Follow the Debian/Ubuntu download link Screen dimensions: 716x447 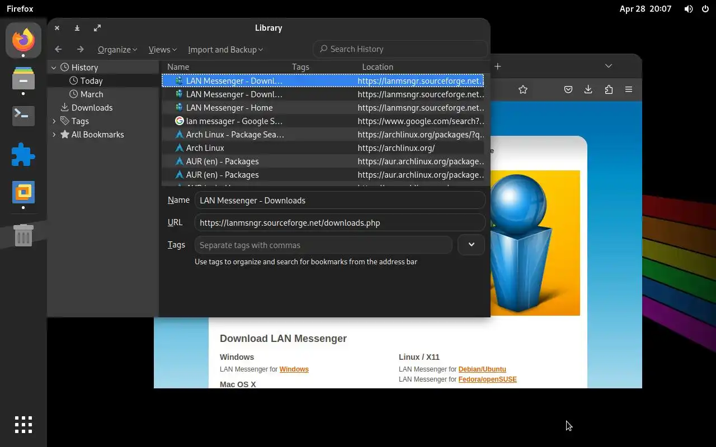pyautogui.click(x=482, y=369)
